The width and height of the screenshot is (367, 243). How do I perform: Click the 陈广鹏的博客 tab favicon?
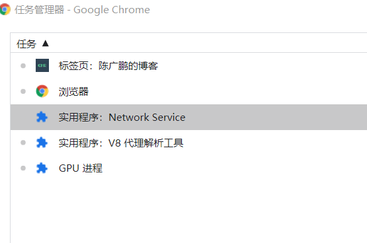42,65
